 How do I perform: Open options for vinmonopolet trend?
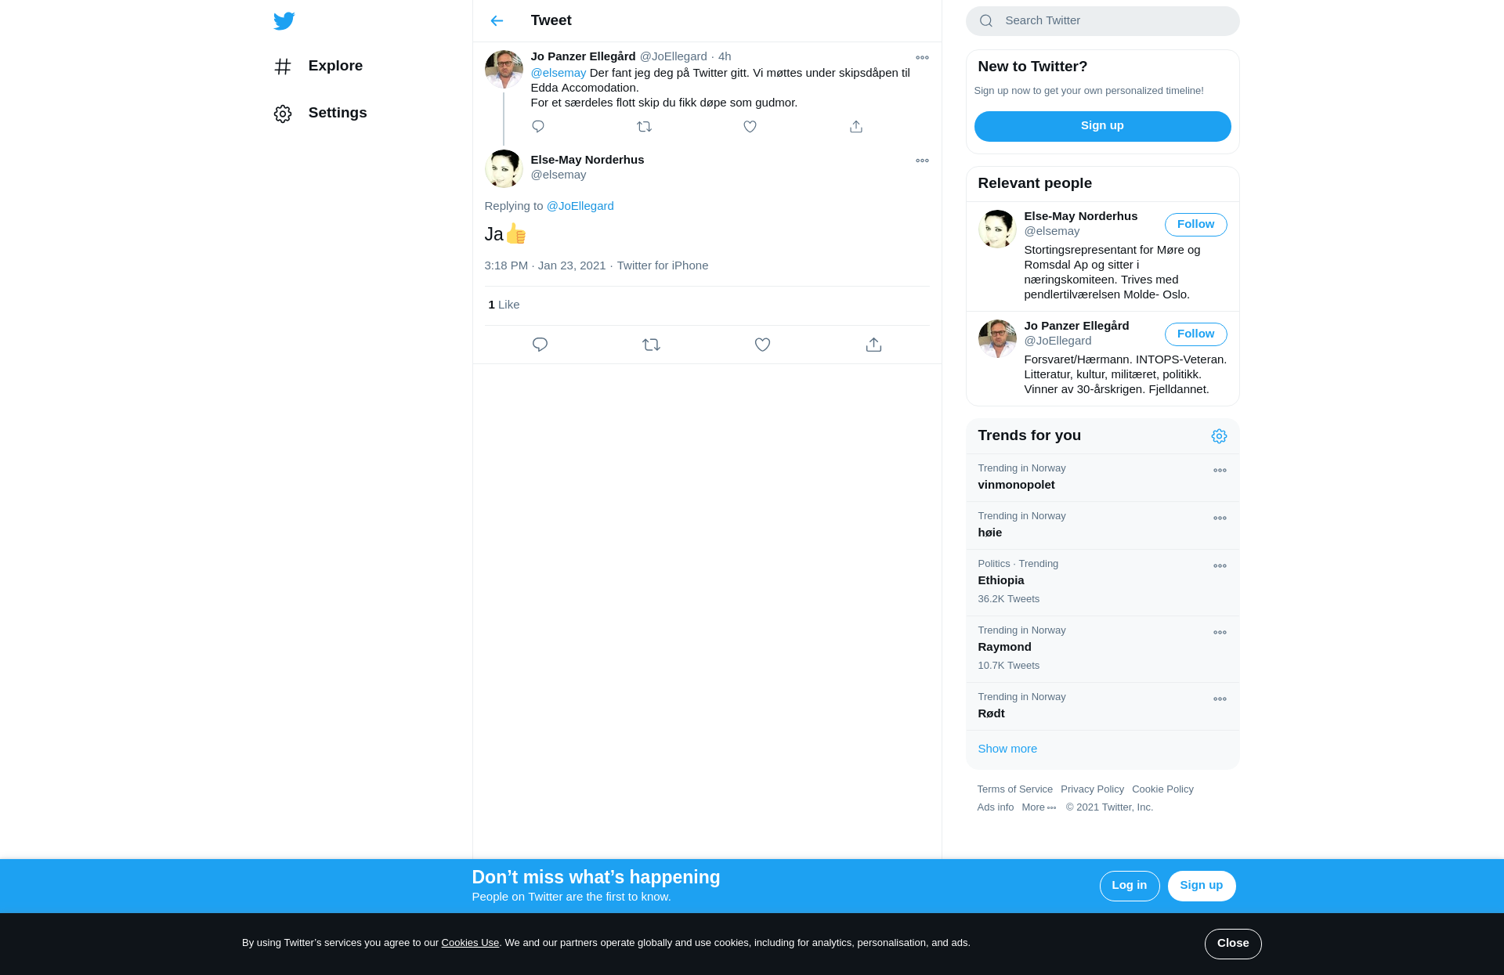(1220, 471)
